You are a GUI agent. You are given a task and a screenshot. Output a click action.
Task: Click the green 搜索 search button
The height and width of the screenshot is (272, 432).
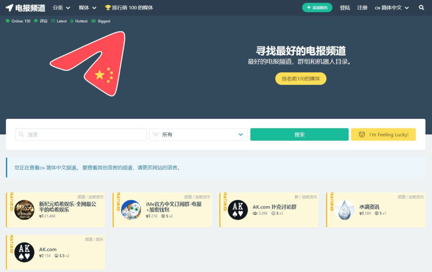[299, 135]
